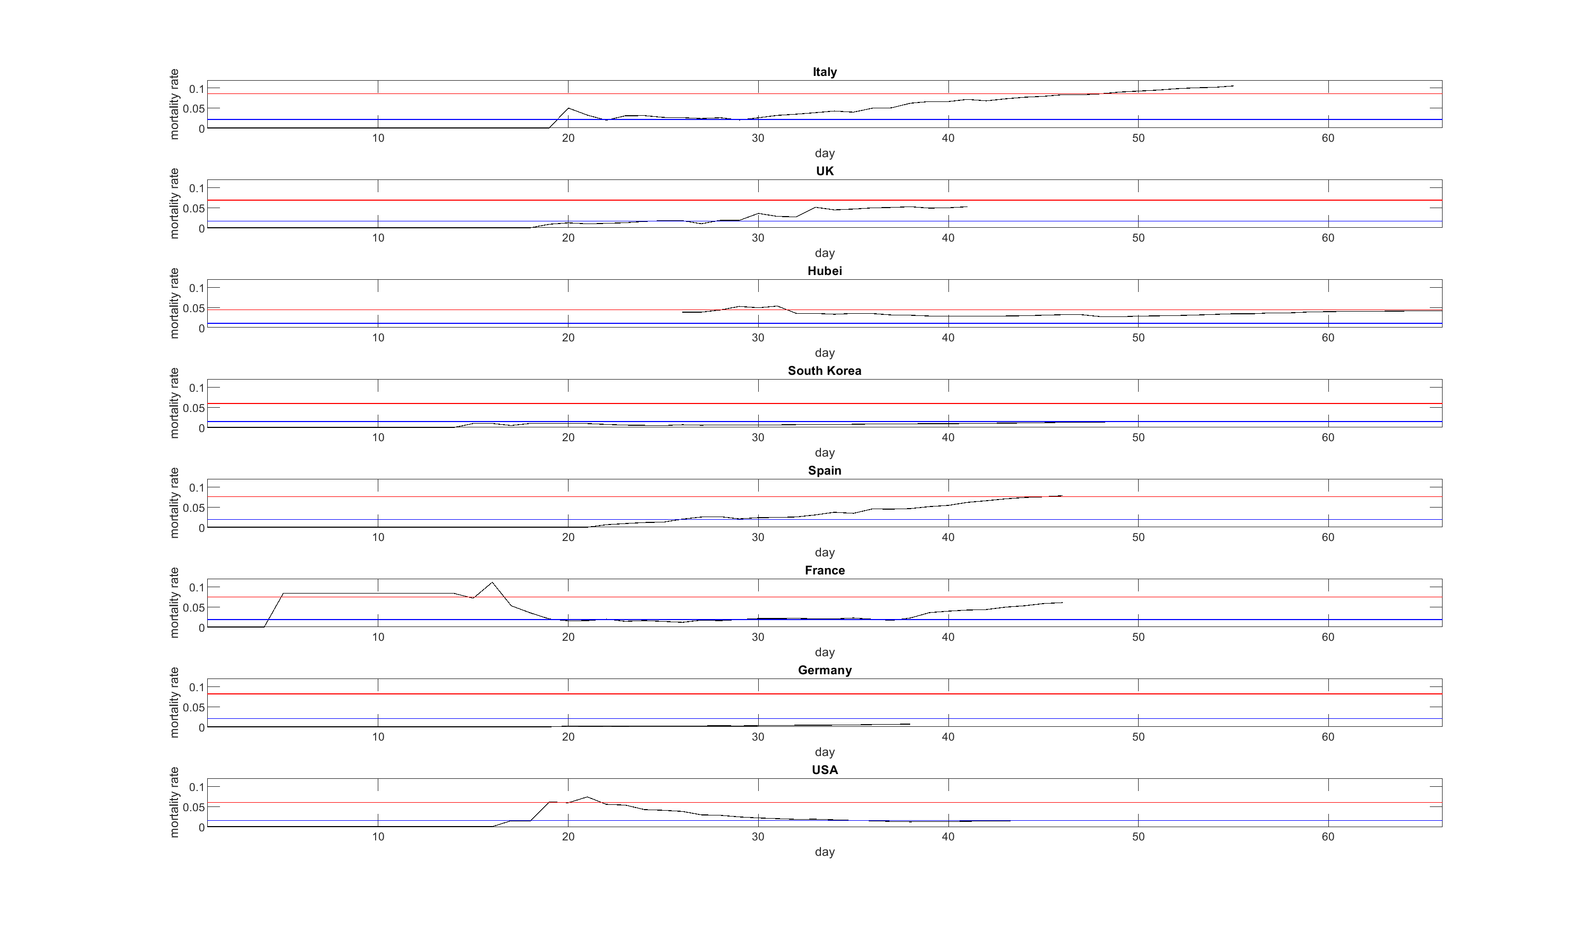Image resolution: width=1594 pixels, height=945 pixels.
Task: Click the day axis label below UK plot
Action: [x=824, y=253]
